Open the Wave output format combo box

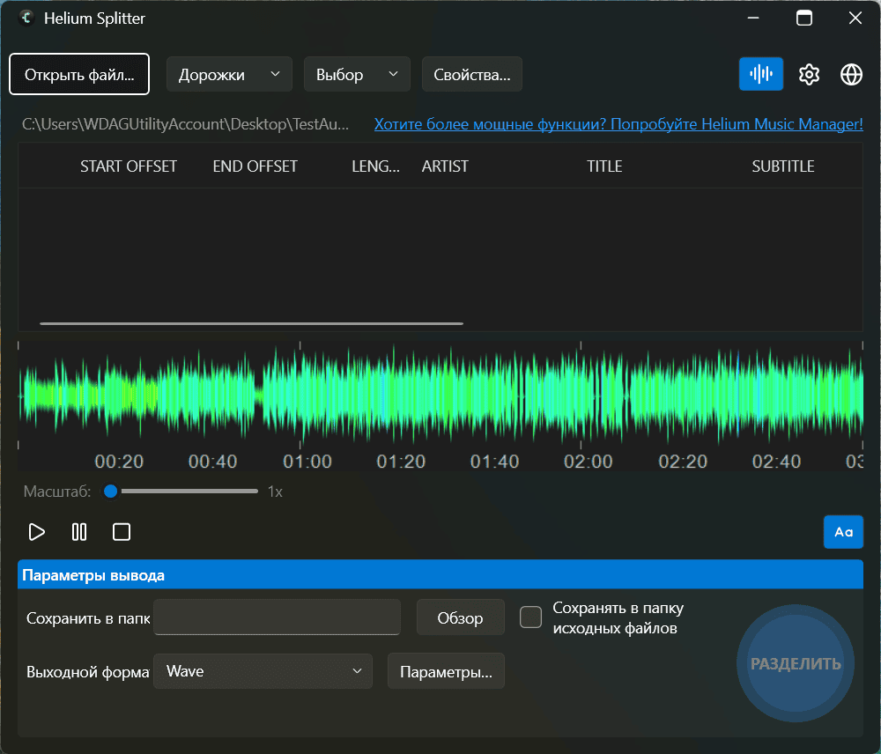coord(263,671)
